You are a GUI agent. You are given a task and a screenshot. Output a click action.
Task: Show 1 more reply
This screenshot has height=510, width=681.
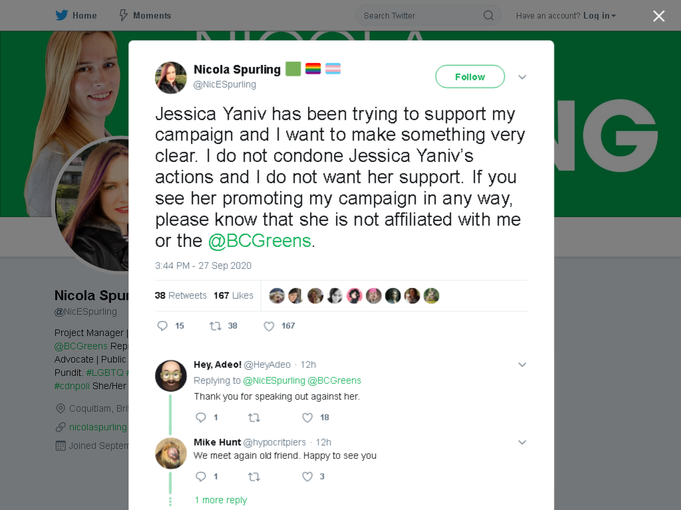click(x=221, y=500)
